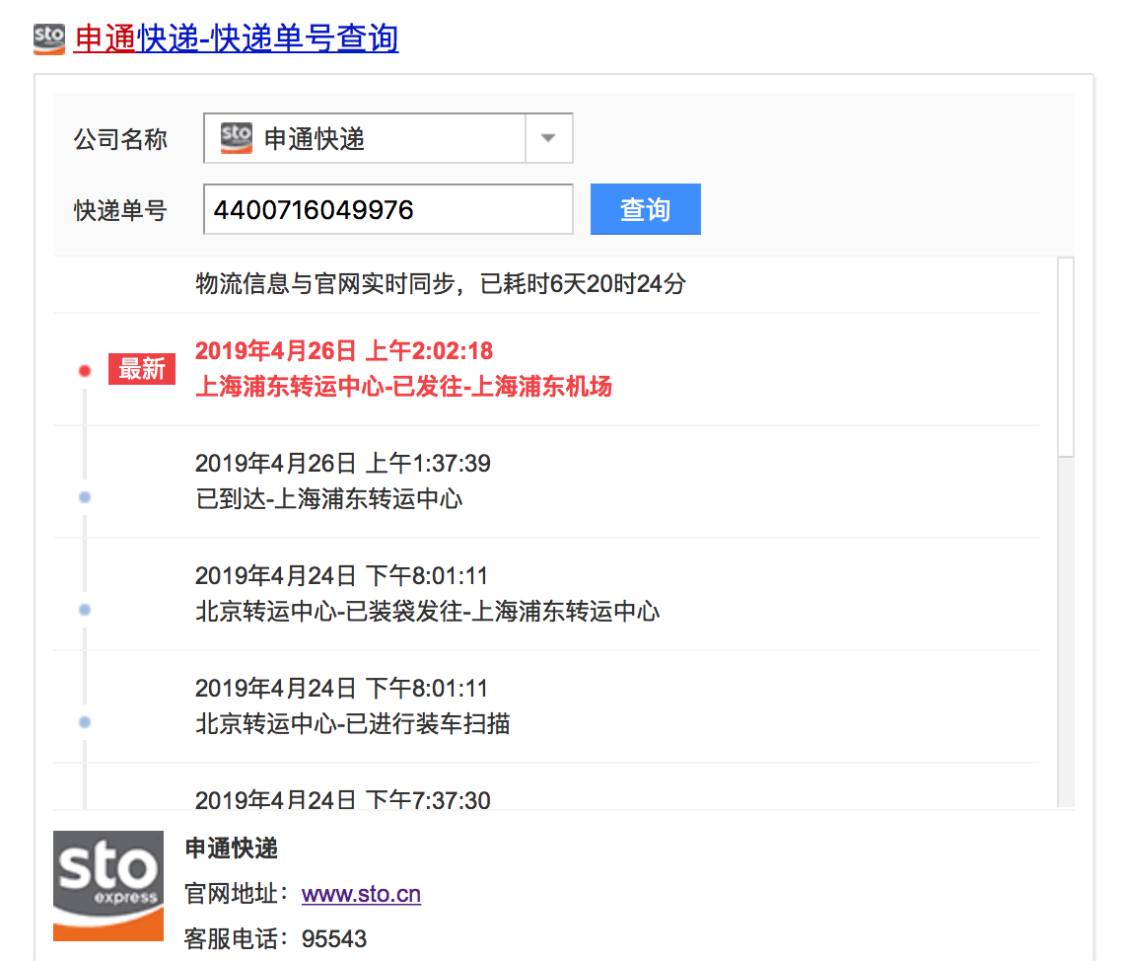Open the company name dropdown arrow
Screen dimensions: 1124x961
[x=548, y=138]
